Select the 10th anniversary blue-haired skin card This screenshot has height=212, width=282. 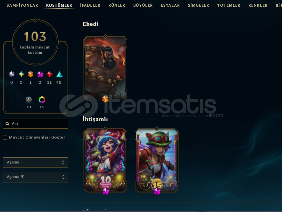[x=105, y=160]
